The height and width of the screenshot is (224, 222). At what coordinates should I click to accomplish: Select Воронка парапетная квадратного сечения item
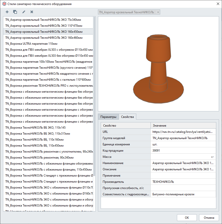[x=48, y=74]
